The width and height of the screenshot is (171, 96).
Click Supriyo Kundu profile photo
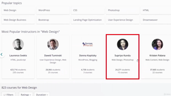(123, 45)
